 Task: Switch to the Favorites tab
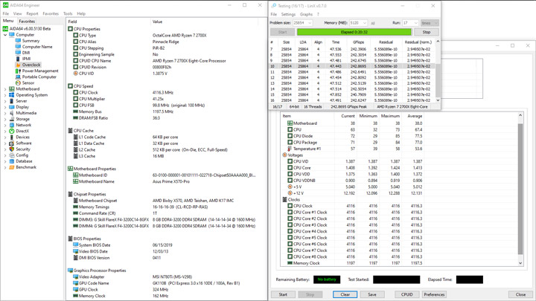point(27,21)
